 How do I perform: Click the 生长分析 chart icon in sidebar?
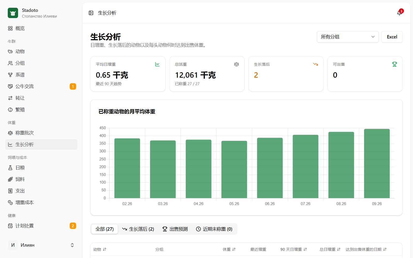(x=10, y=144)
